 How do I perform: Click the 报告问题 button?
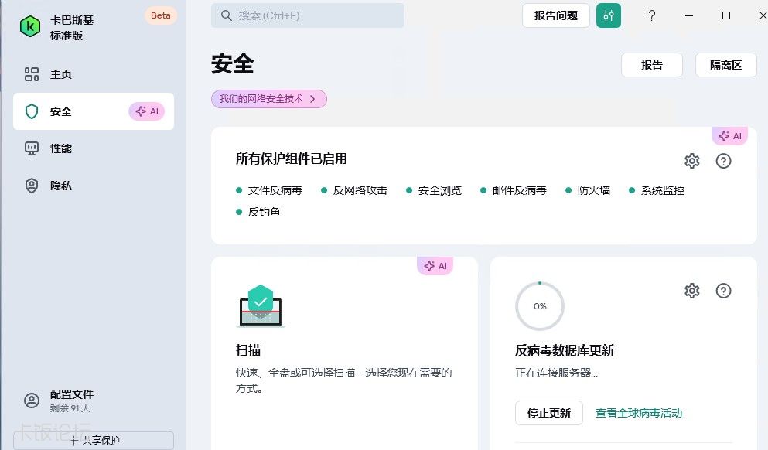click(x=555, y=15)
